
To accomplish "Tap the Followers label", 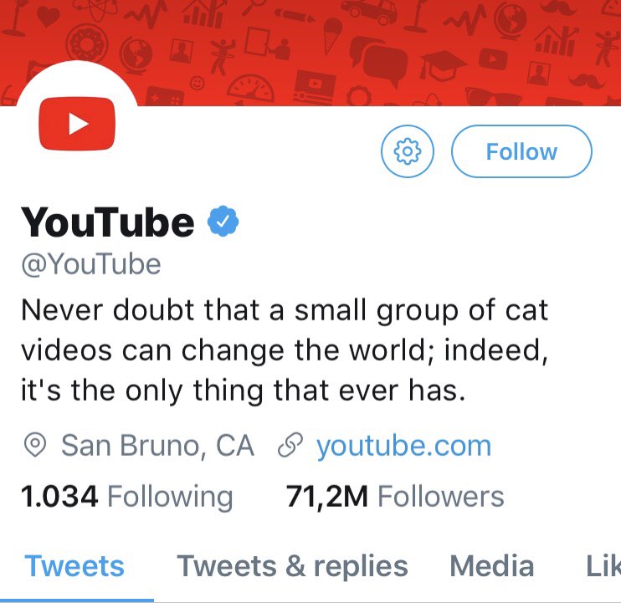I will click(441, 497).
